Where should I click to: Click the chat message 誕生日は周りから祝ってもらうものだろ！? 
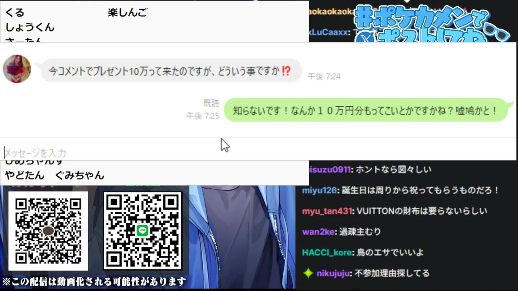point(420,190)
